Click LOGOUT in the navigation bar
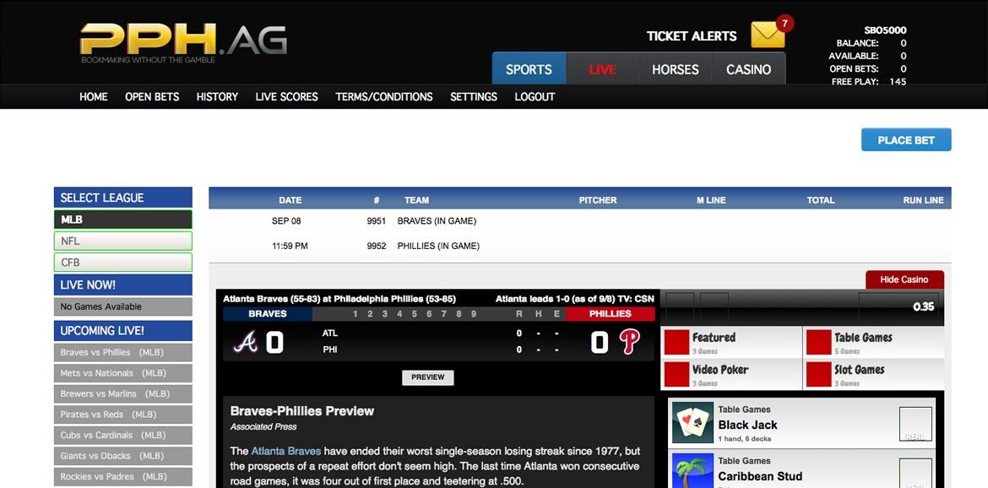Screen dimensions: 988x488 (535, 97)
